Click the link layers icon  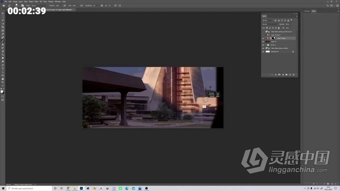[x=272, y=75]
